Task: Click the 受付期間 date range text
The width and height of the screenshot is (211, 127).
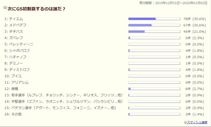Action: (x=173, y=3)
